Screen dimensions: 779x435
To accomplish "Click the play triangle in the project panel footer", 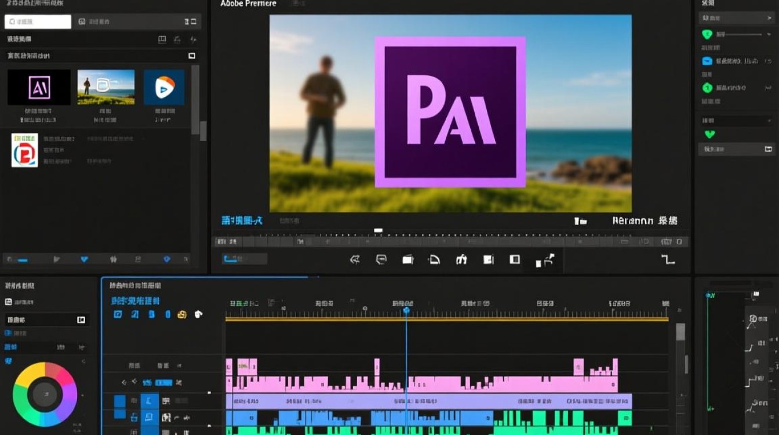I will click(57, 259).
